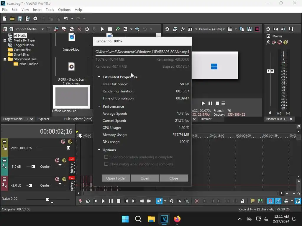
Task: Close the rendering dialog with Close button
Action: tap(174, 178)
